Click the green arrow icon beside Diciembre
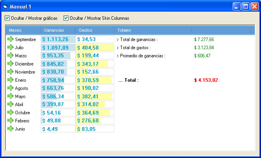Screen dimensions: 261x158 (x=10, y=64)
